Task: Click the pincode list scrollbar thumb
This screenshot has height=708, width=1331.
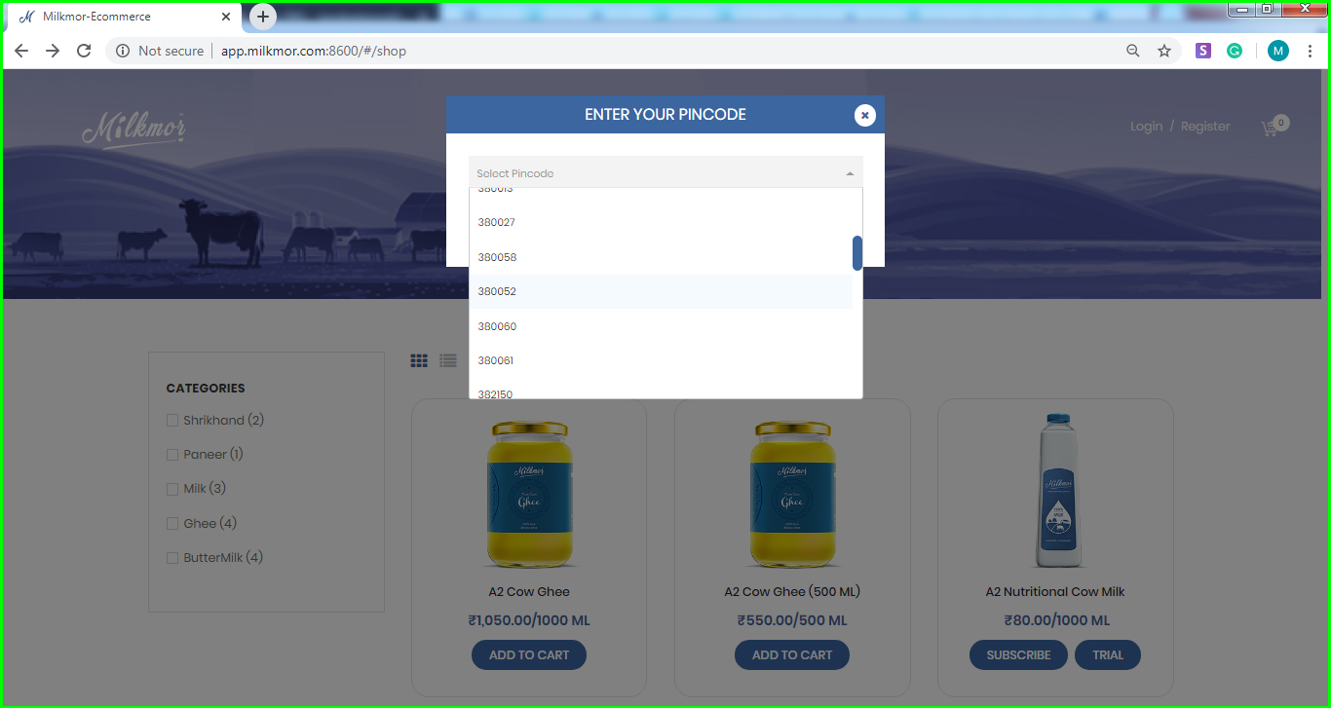Action: tap(857, 253)
